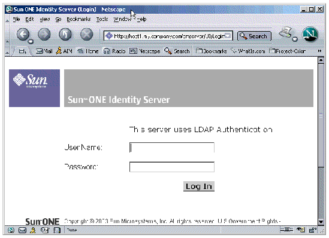This screenshot has height=238, width=329.
Task: Collapse the menu bar using its grippy
Action: point(7,19)
